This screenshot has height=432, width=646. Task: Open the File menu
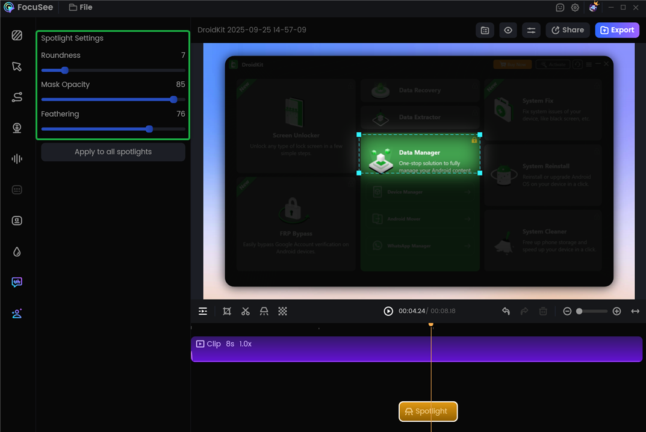81,7
